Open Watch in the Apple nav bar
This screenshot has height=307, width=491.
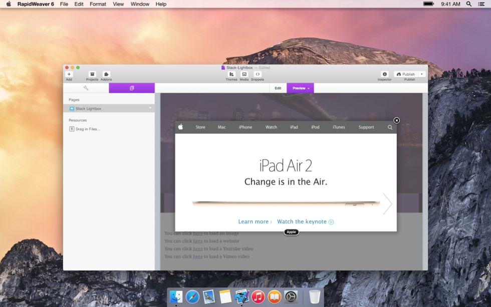point(271,127)
